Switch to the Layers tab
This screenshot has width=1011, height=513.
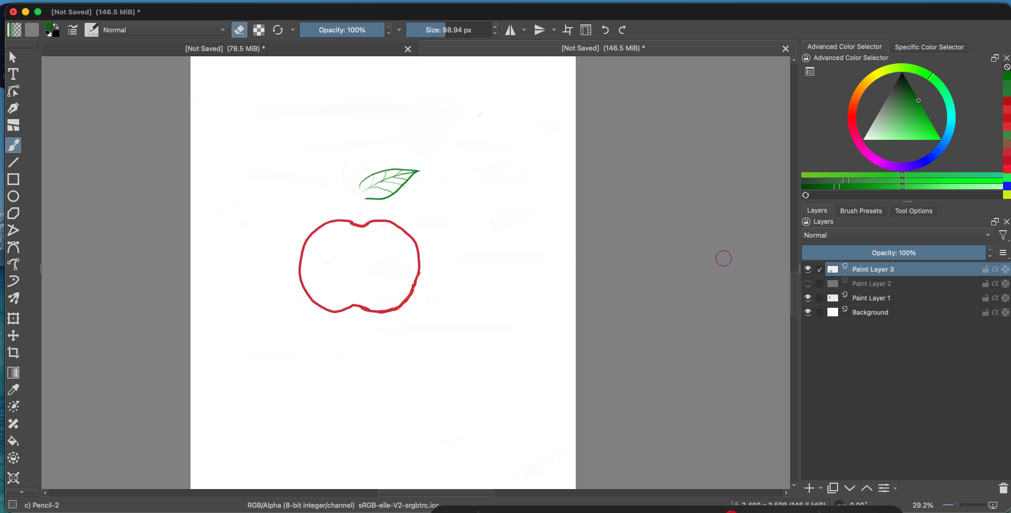(x=817, y=211)
